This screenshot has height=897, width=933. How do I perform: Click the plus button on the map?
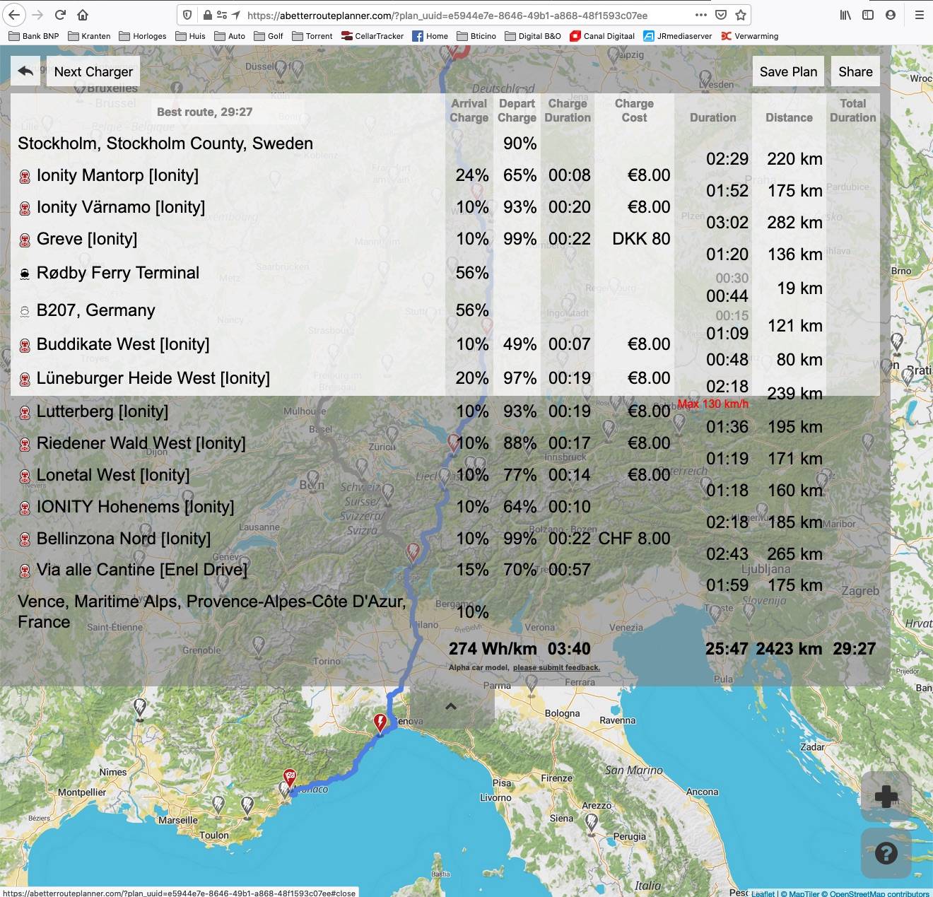tap(886, 797)
